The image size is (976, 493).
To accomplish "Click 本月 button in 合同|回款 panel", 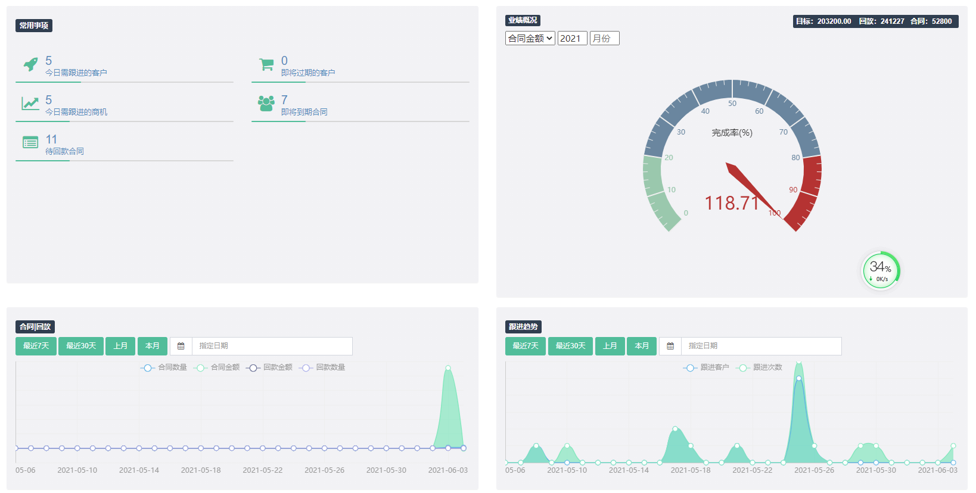I will click(x=153, y=346).
